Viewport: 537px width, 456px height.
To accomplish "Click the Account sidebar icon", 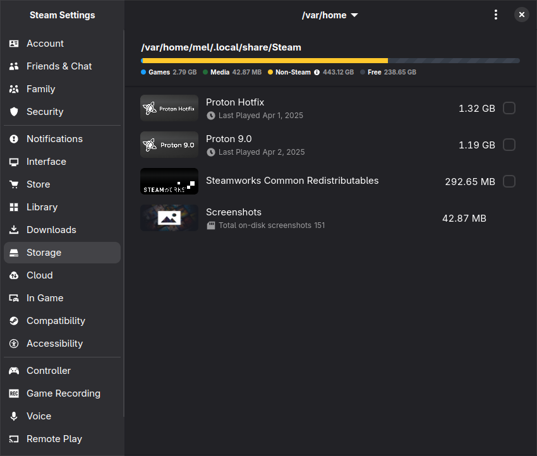I will tap(14, 44).
